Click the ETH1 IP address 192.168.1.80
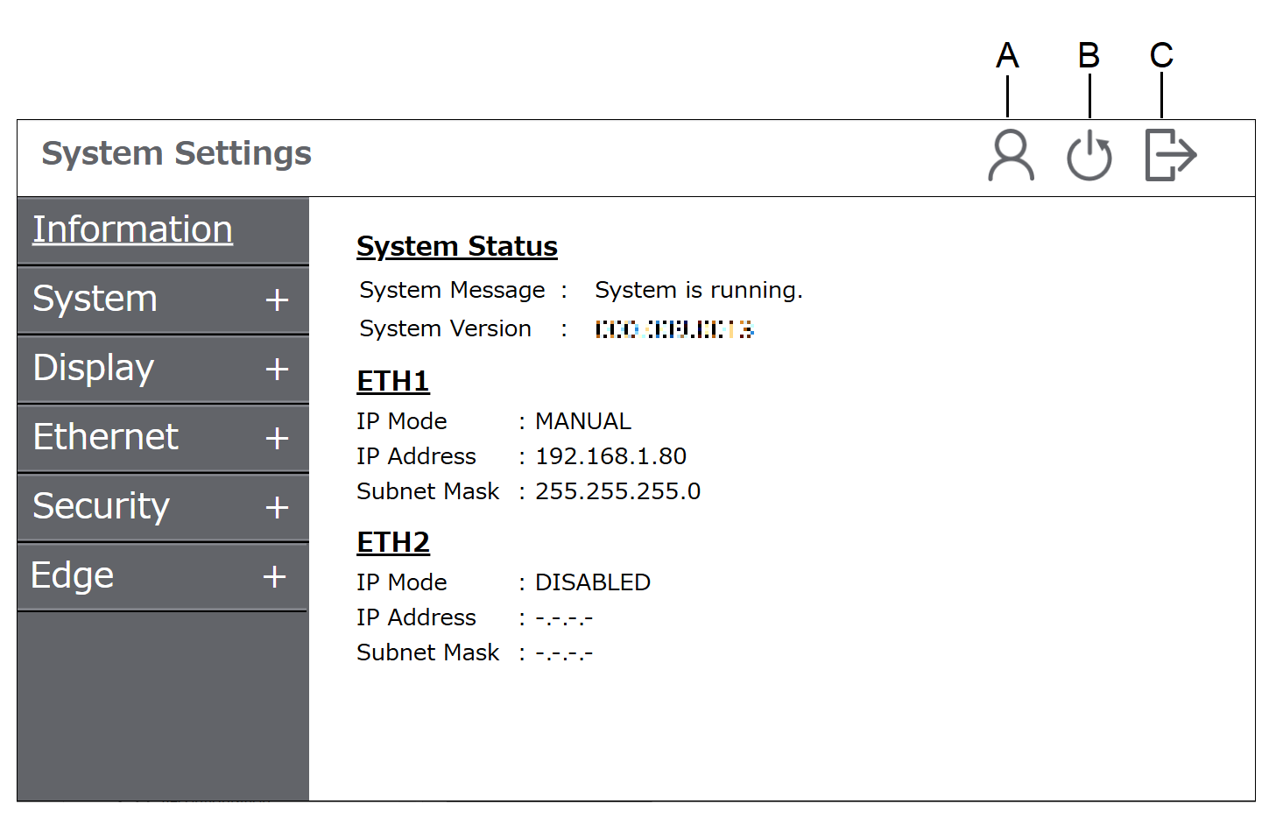This screenshot has width=1276, height=818. (610, 456)
